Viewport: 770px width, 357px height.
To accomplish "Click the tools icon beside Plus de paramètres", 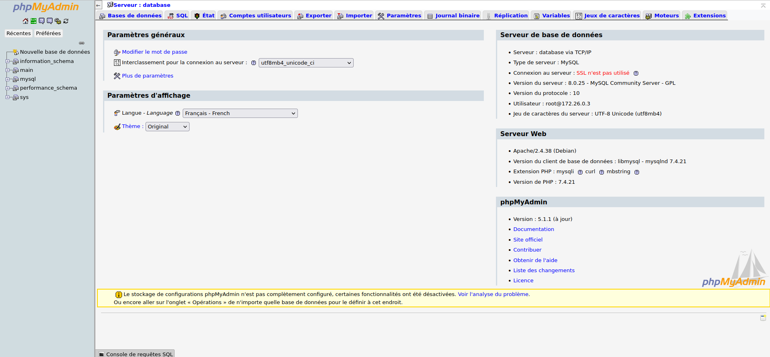I will pyautogui.click(x=117, y=76).
